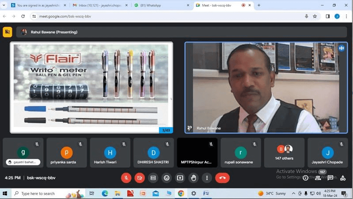Unmute the microphone in the call bar
Screen dimensions: 353x199
(126, 178)
